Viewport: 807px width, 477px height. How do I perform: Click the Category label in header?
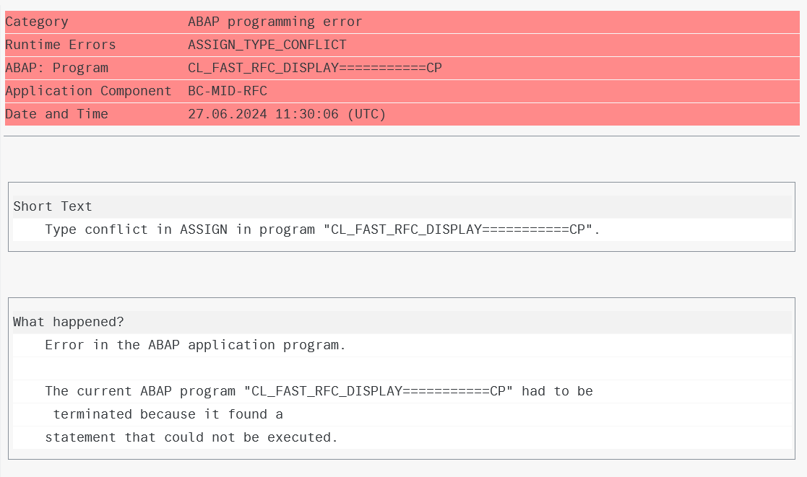[37, 22]
